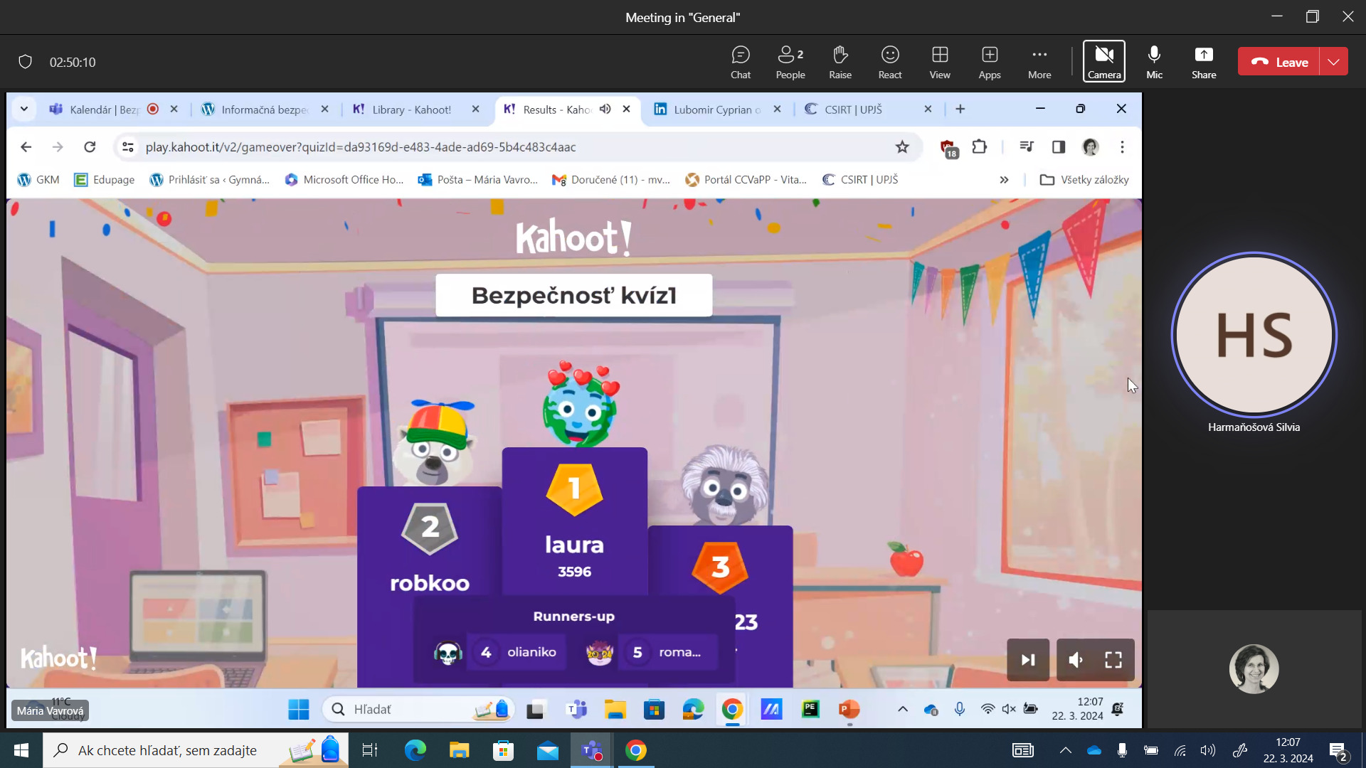Open a new Chrome tab
Viewport: 1366px width, 768px height.
pyautogui.click(x=960, y=109)
